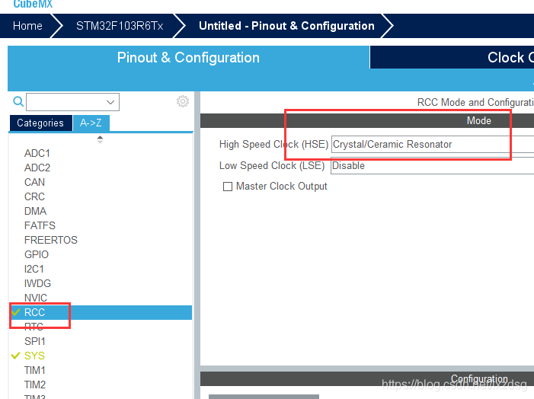Click the Configuration section header

pos(367,379)
